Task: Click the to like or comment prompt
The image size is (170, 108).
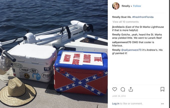Action: pyautogui.click(x=131, y=104)
